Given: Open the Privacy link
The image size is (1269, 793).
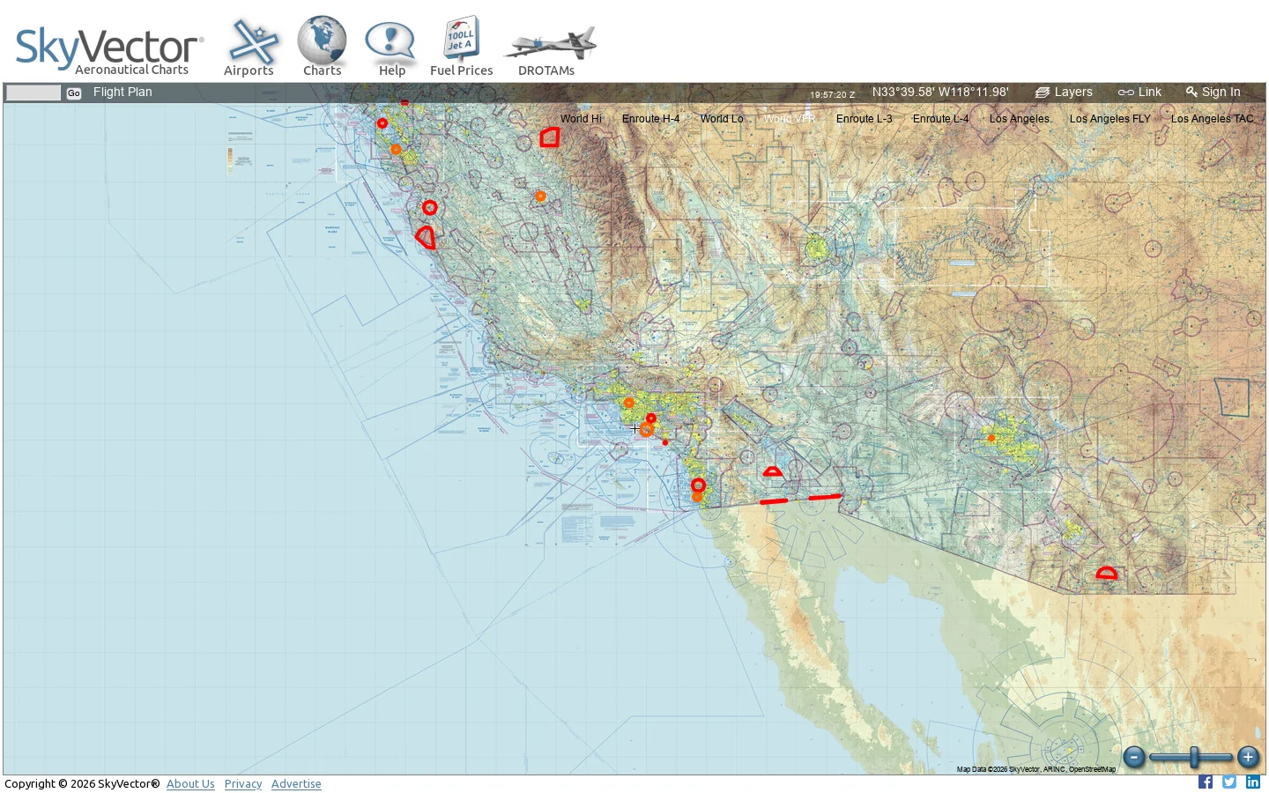Looking at the screenshot, I should [243, 783].
